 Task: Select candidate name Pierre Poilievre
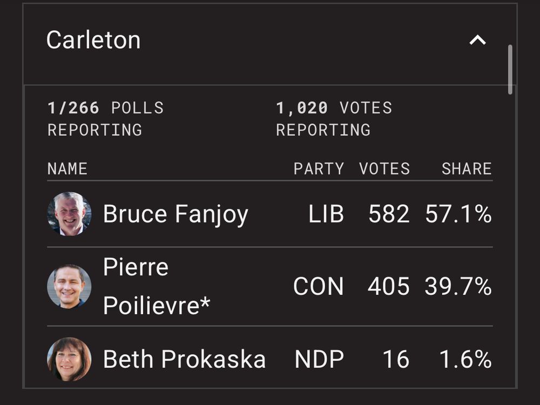(157, 286)
